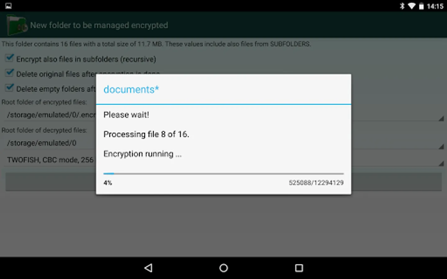Tap the green folder app icon
Screen dimensions: 447x279
[x=17, y=25]
